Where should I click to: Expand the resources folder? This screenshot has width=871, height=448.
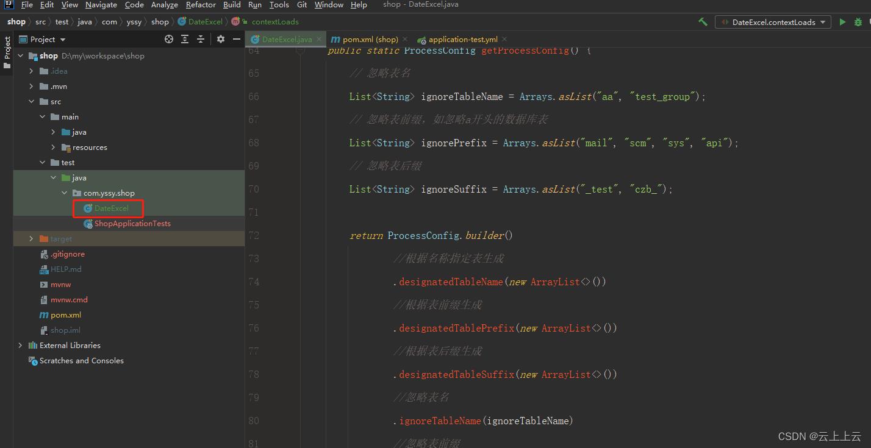[x=54, y=147]
